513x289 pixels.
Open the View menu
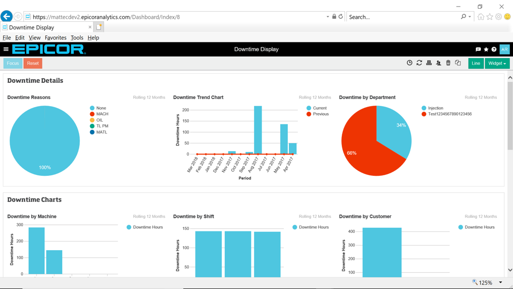point(34,37)
